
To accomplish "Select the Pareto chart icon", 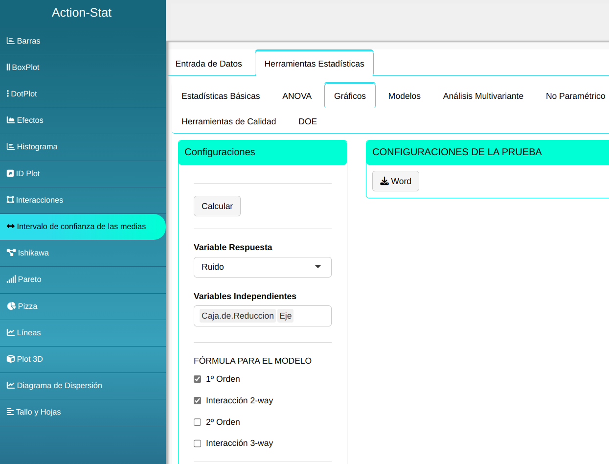I will point(11,279).
